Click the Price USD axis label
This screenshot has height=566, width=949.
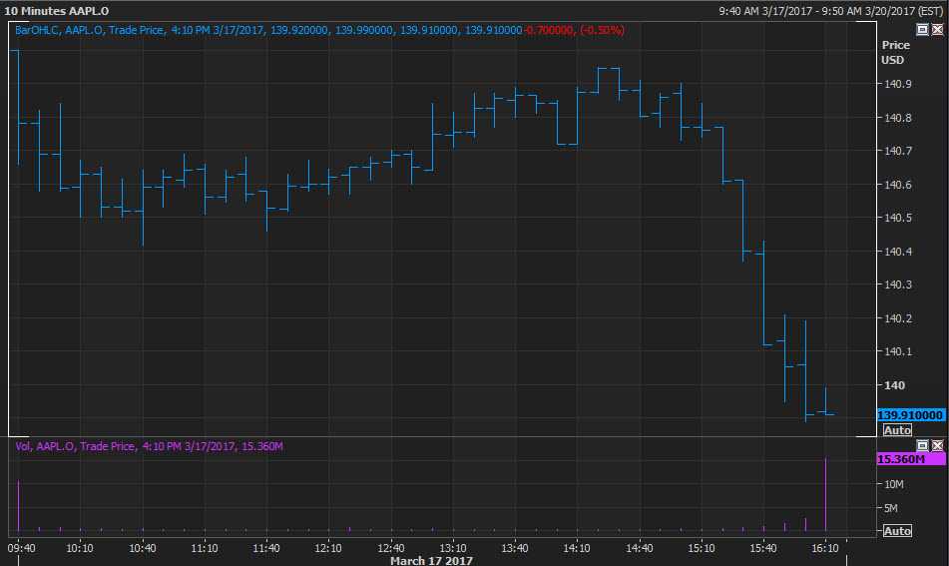895,52
